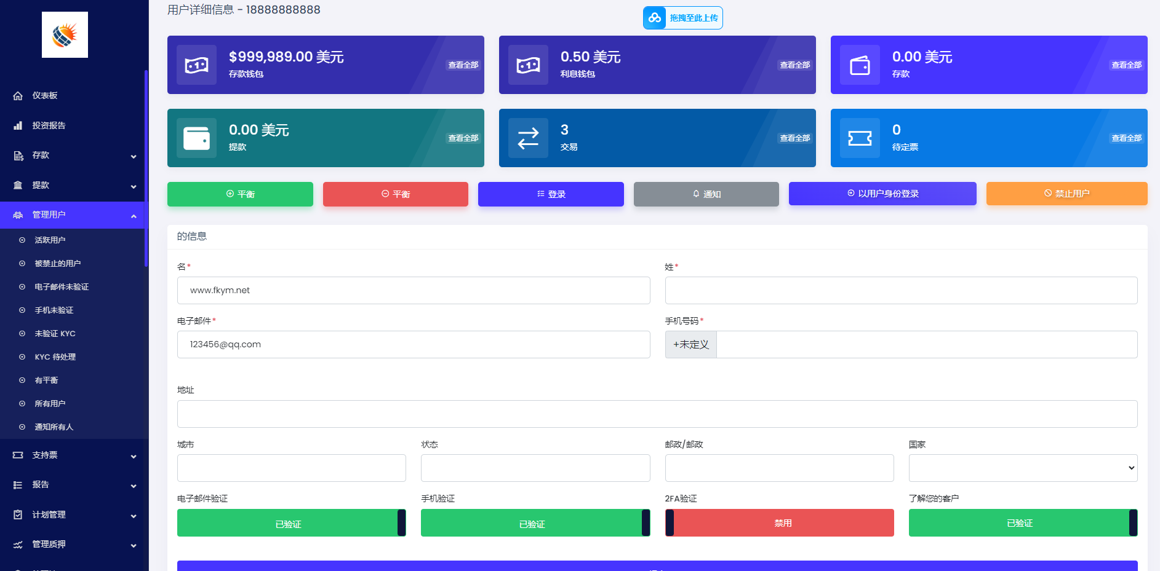Click the 以用户身份登录 button
The height and width of the screenshot is (571, 1160).
pos(882,194)
